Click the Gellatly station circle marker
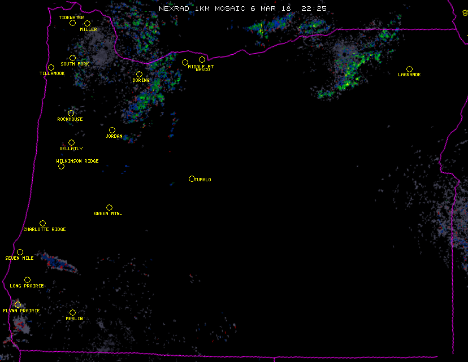This screenshot has height=362, width=468. (x=71, y=142)
